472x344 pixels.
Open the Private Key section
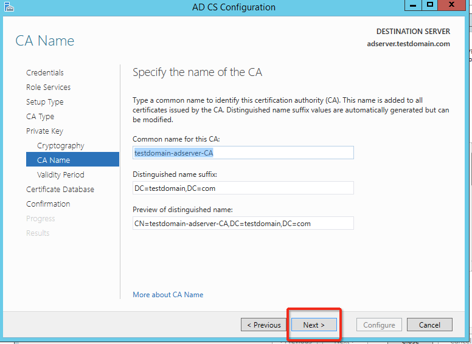point(44,131)
